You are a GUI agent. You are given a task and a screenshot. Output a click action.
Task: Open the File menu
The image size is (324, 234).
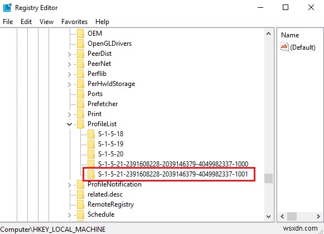[x=8, y=22]
